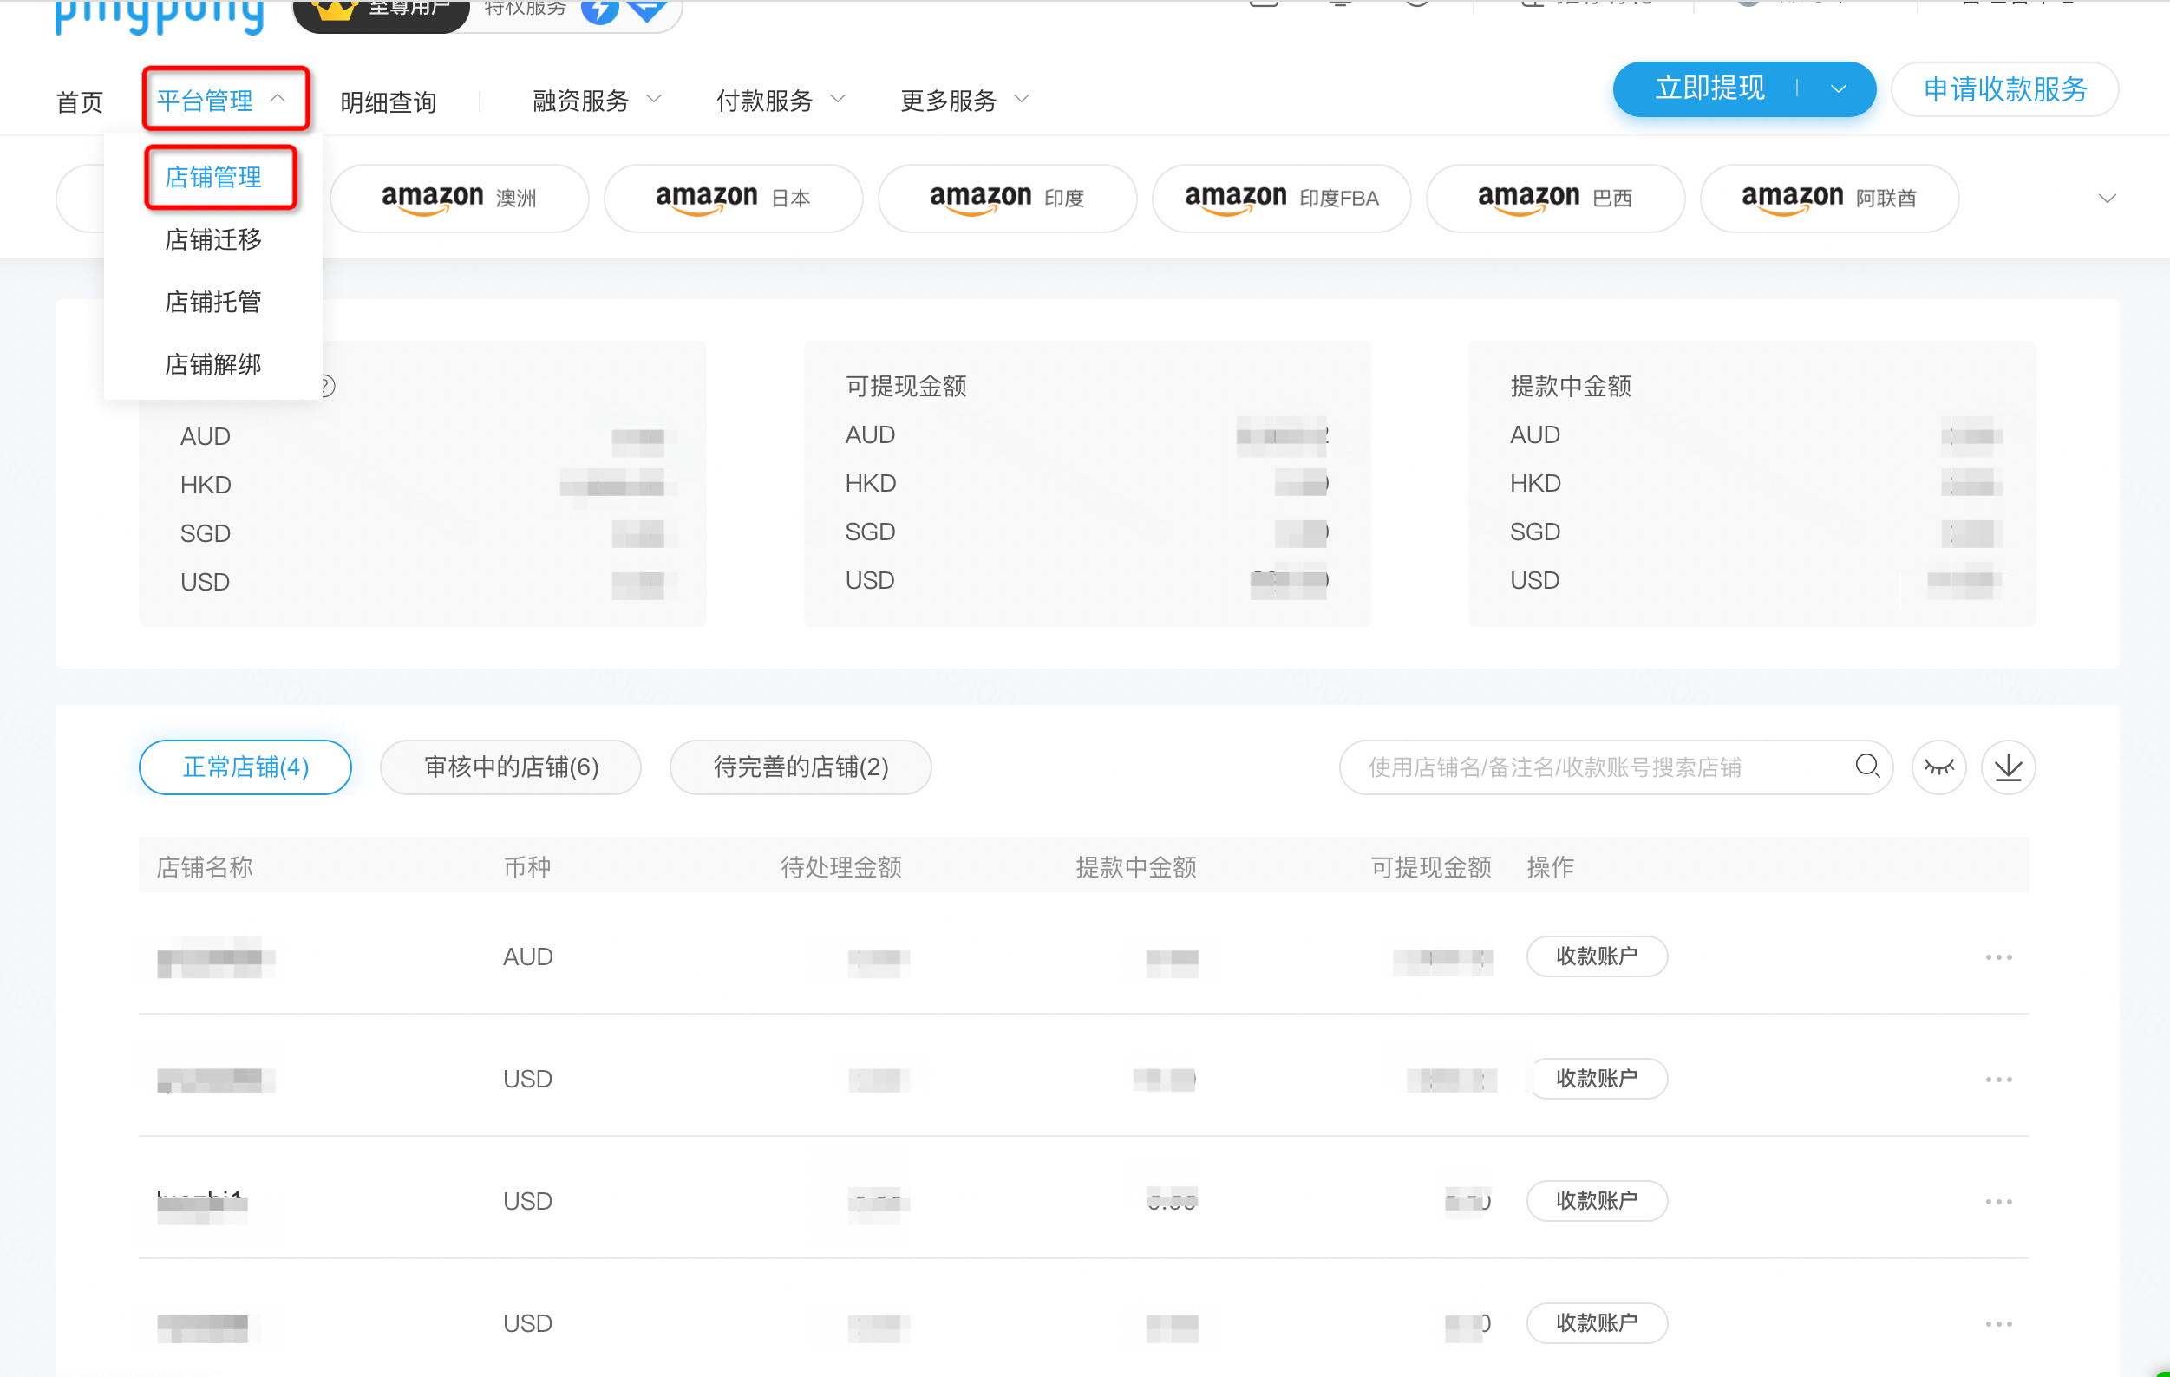Click the 待处理金额 column header
The width and height of the screenshot is (2170, 1377).
[x=840, y=867]
